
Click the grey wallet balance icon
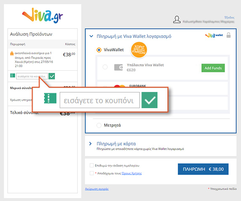tap(119, 67)
